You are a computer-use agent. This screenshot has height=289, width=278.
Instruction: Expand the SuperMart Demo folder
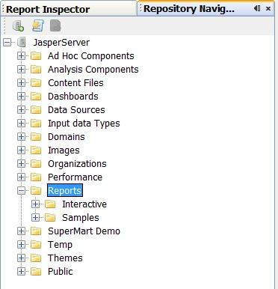[x=22, y=231]
